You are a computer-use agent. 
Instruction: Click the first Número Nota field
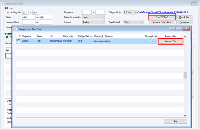(x=29, y=22)
